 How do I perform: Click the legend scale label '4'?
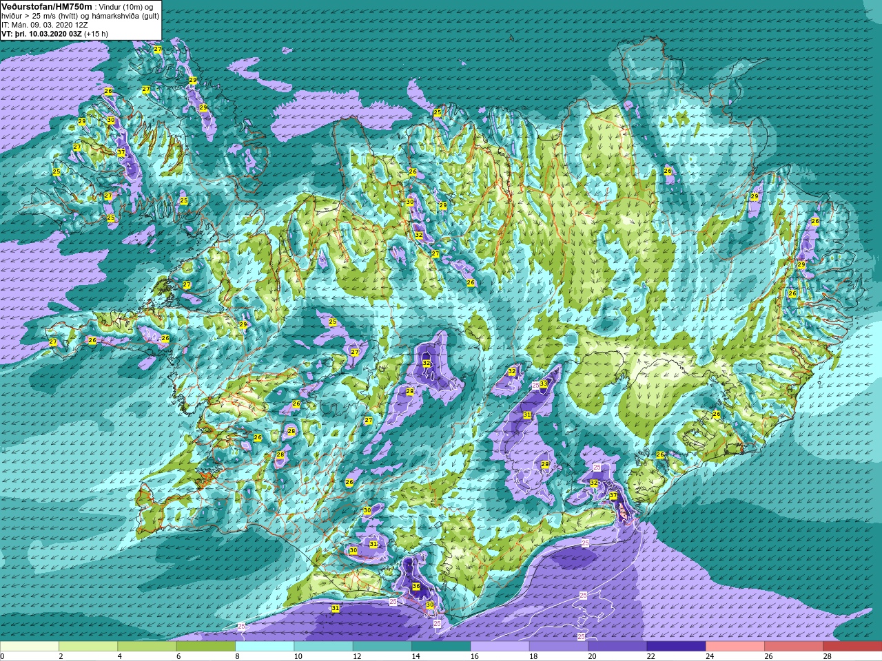[x=119, y=656]
